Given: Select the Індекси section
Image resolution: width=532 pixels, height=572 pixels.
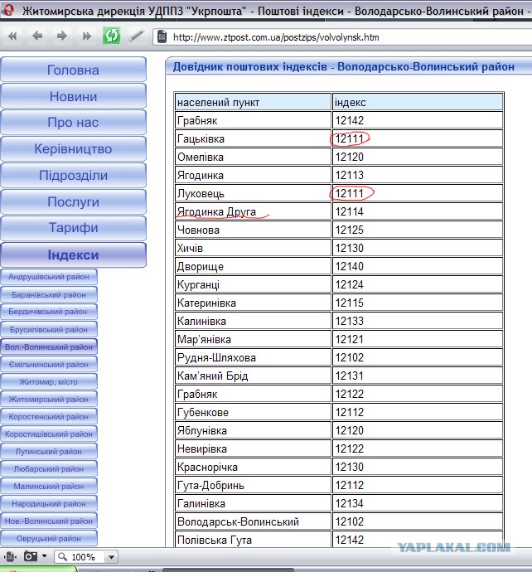Looking at the screenshot, I should [x=73, y=254].
